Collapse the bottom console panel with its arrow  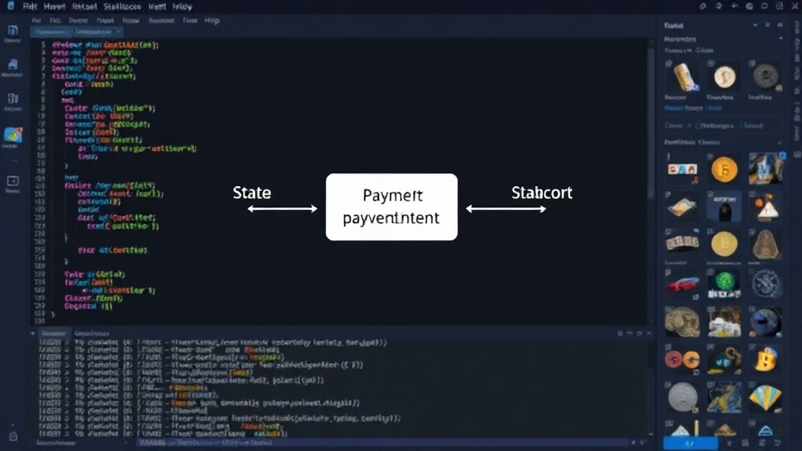point(33,334)
